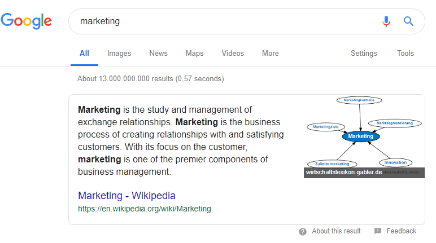Click the wirtschaftslexikon.gabler.de image source label
The width and height of the screenshot is (436, 243).
click(344, 173)
